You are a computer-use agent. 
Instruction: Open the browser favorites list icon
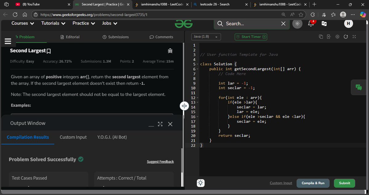click(x=333, y=14)
